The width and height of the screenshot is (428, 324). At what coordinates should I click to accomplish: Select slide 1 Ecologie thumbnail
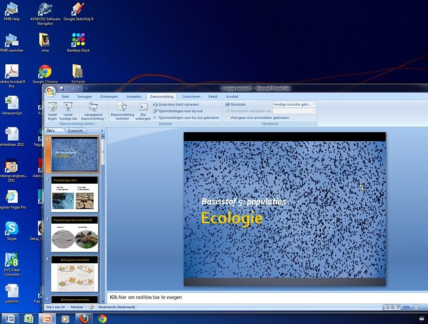click(x=75, y=154)
